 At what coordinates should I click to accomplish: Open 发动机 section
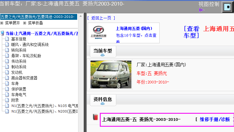tap(17, 72)
